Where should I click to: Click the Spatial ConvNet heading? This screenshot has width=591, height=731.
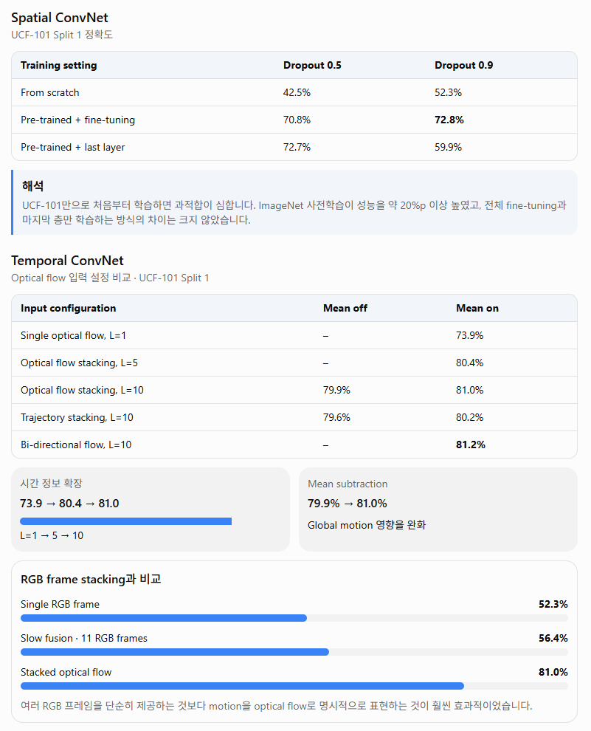point(60,18)
